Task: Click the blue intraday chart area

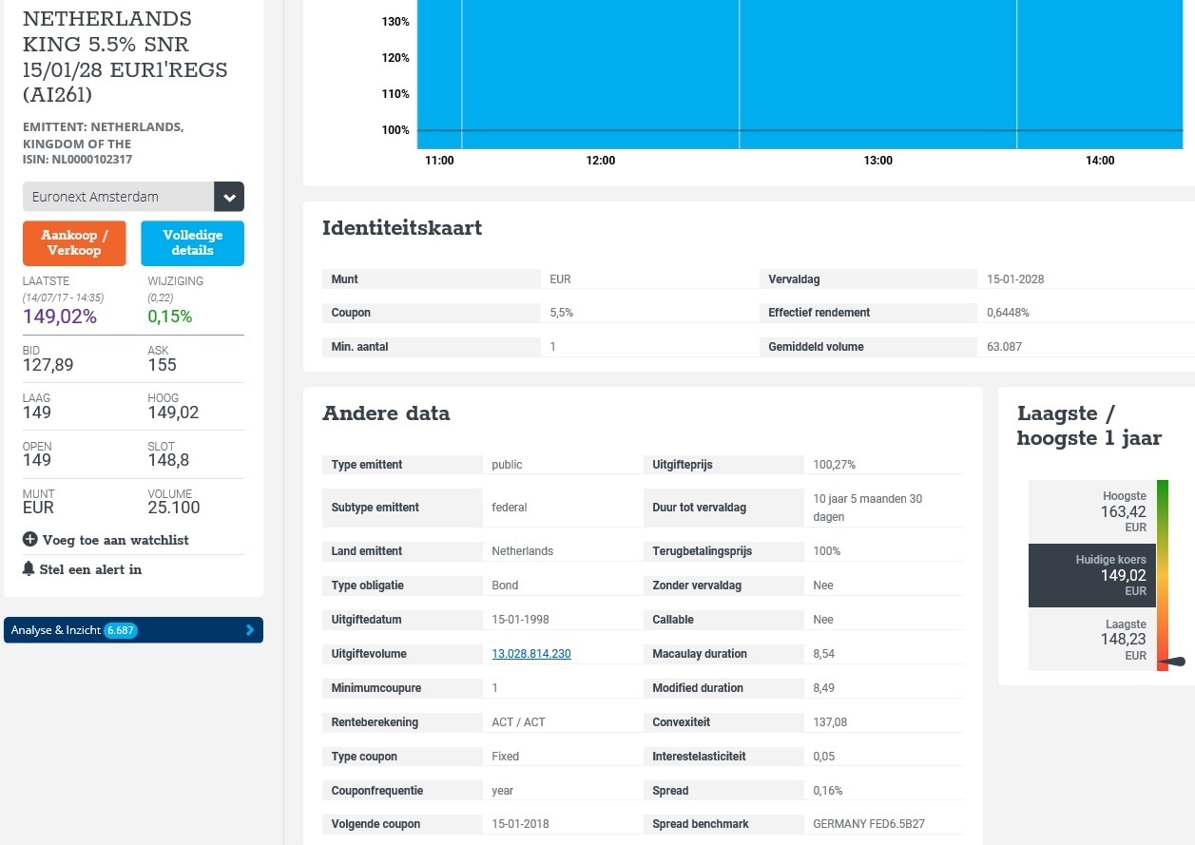Action: click(800, 74)
